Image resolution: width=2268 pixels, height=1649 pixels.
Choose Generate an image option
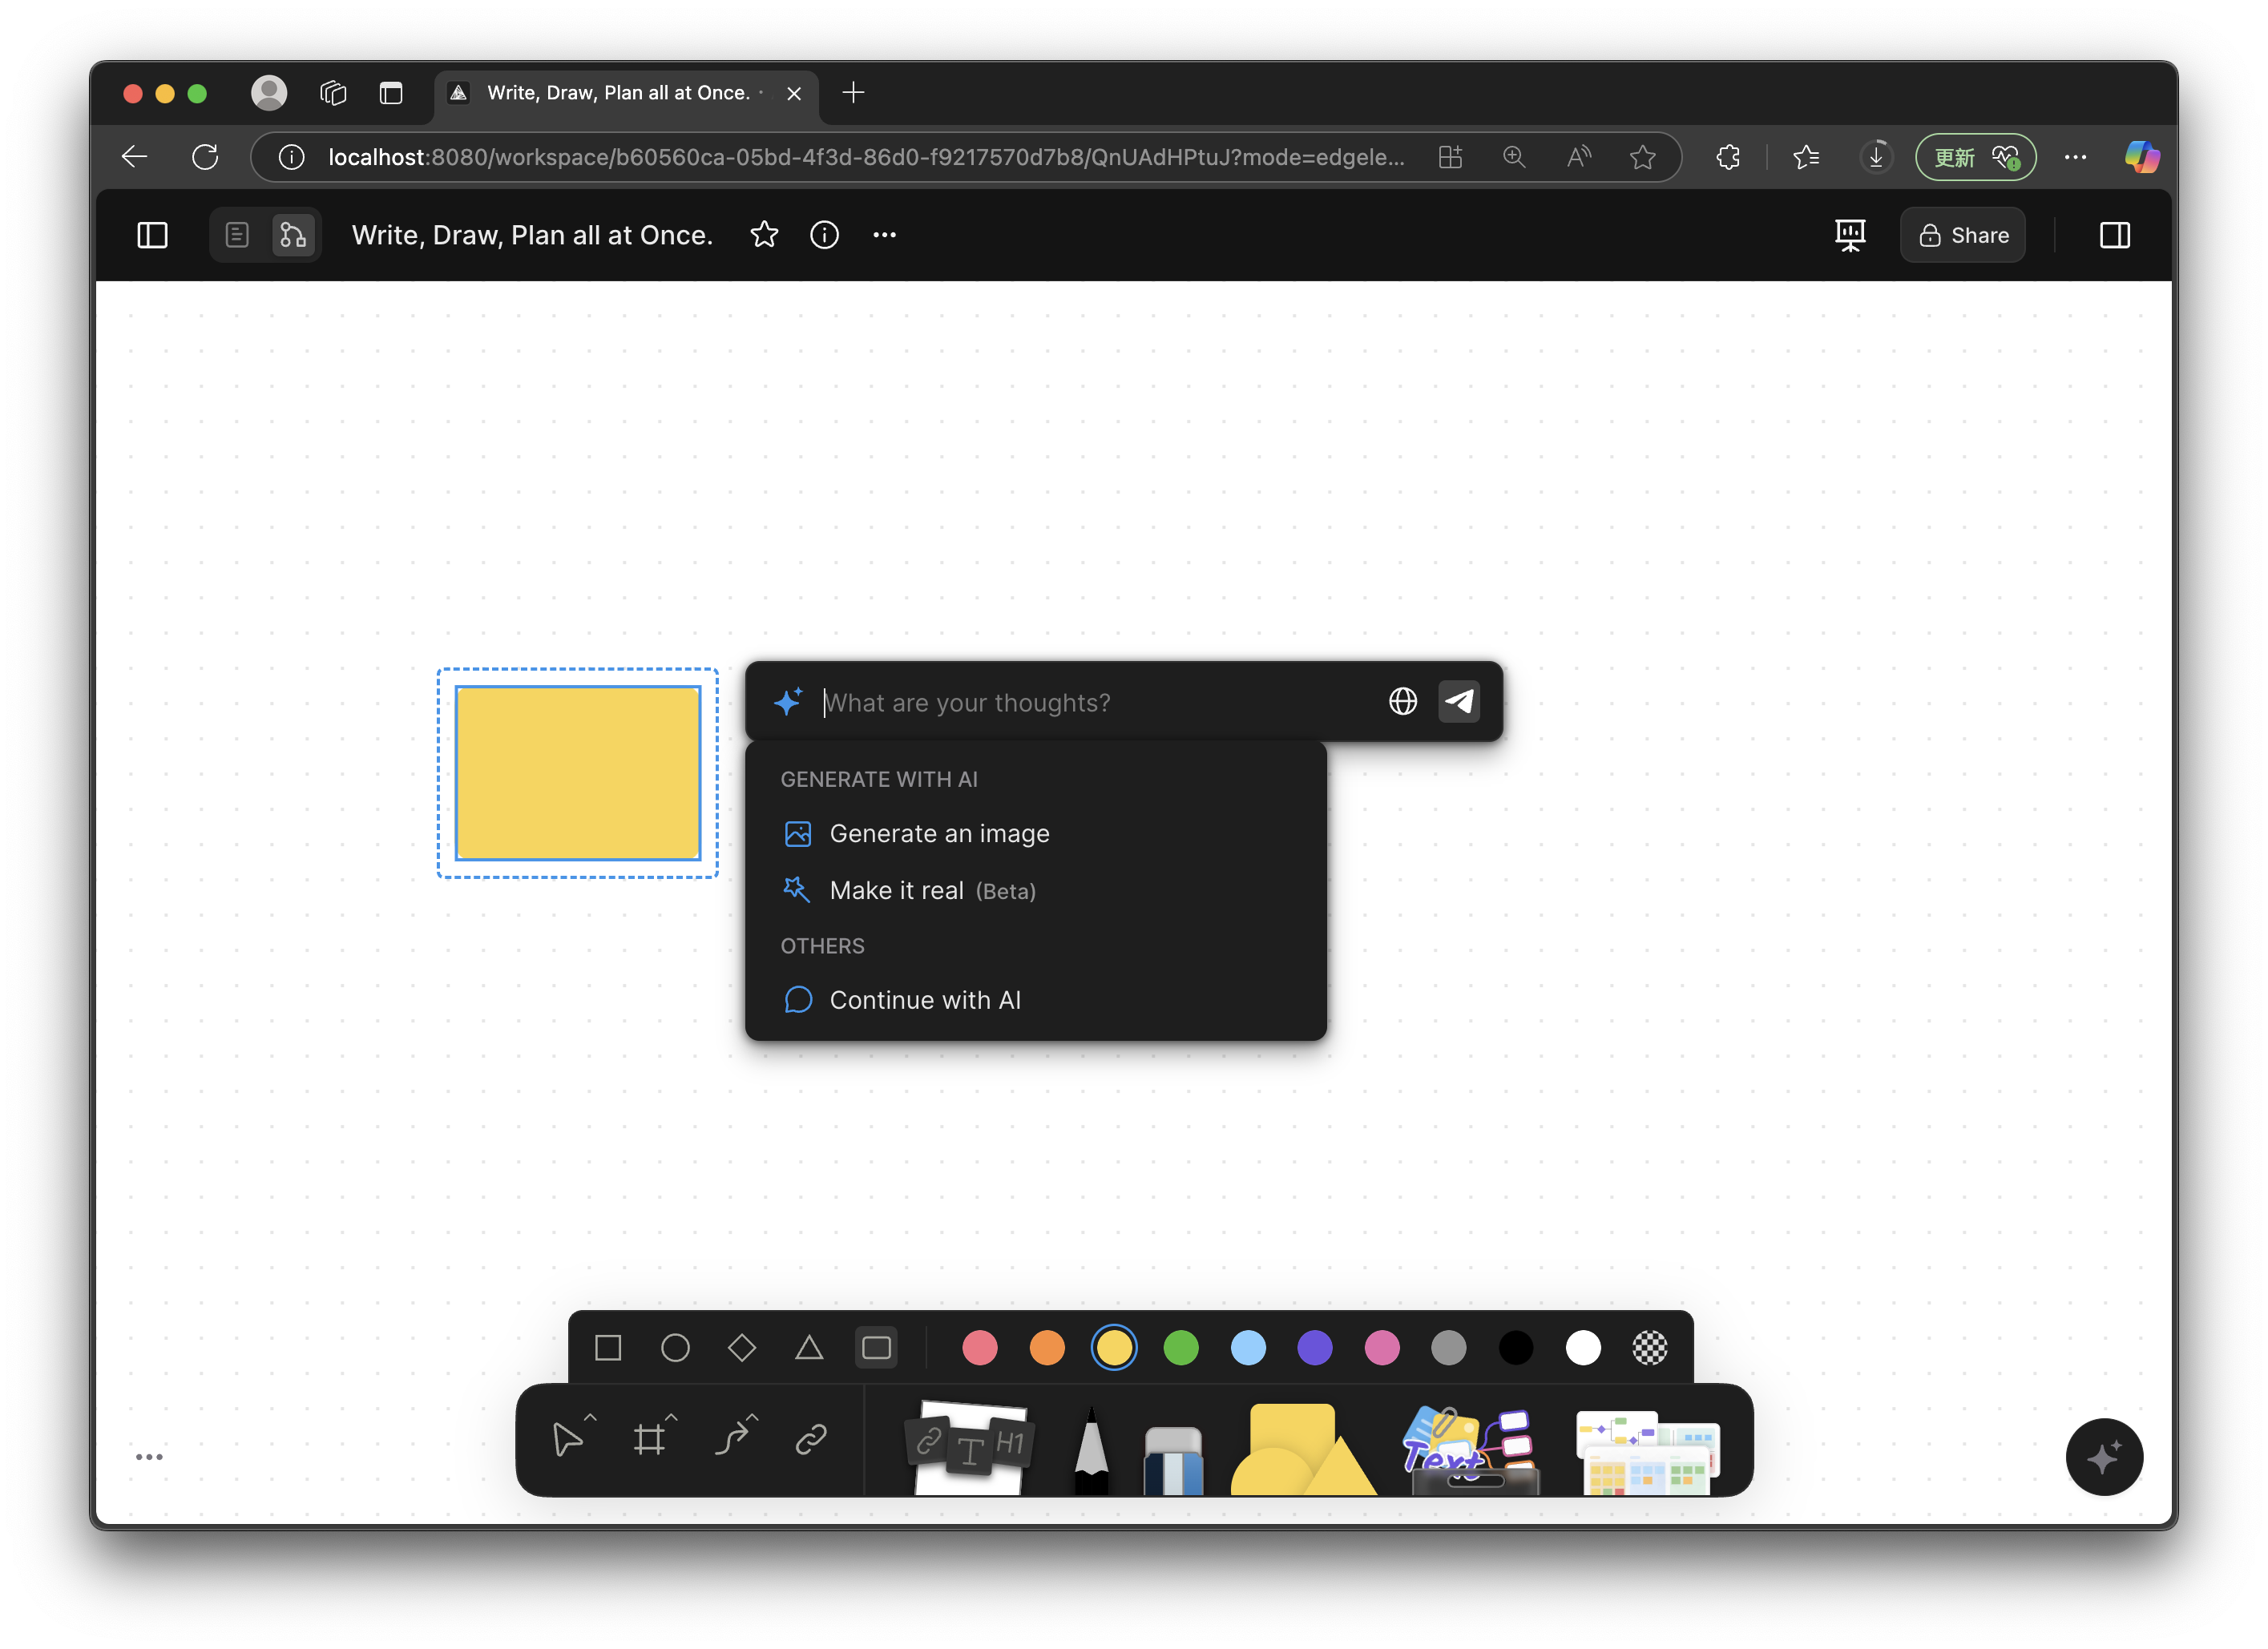[x=939, y=833]
